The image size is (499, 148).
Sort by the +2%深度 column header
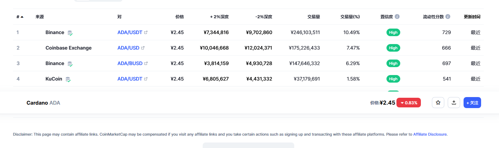coord(220,17)
